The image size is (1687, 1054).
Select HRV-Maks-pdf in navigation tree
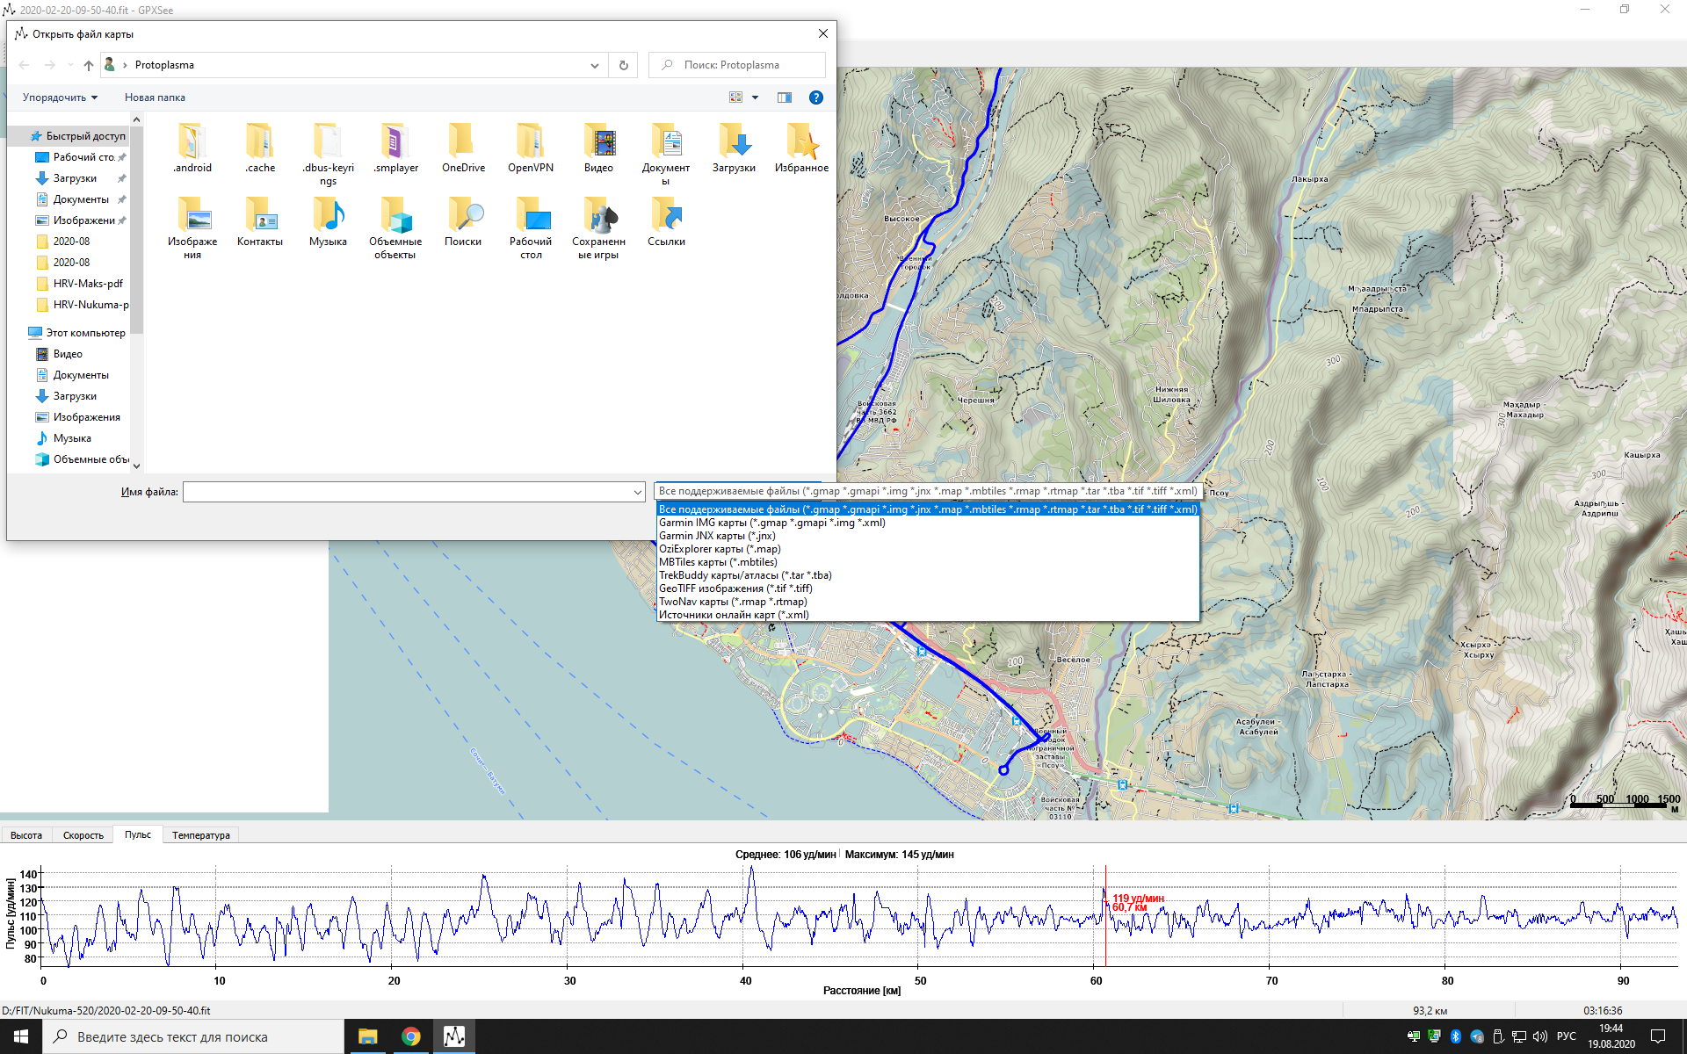point(81,284)
